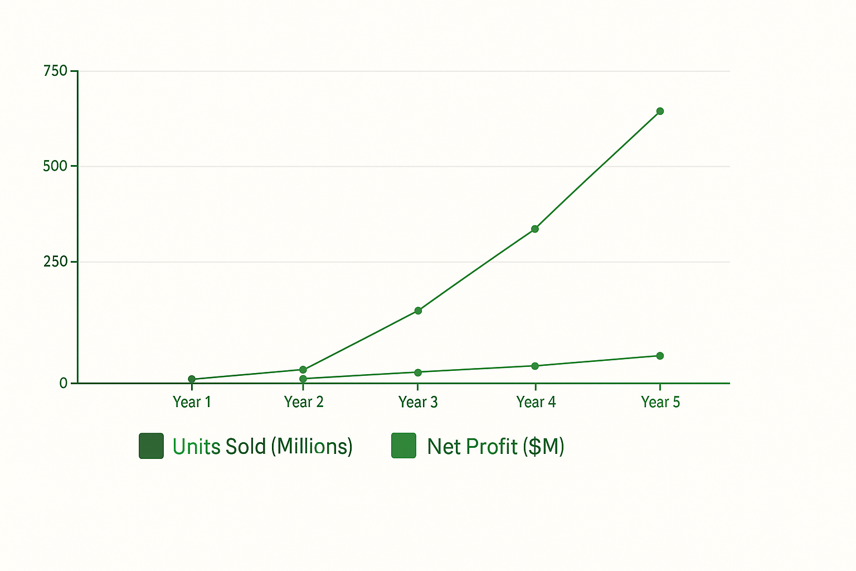Click the upper line's Year 3 data point
This screenshot has width=856, height=571.
click(x=418, y=311)
